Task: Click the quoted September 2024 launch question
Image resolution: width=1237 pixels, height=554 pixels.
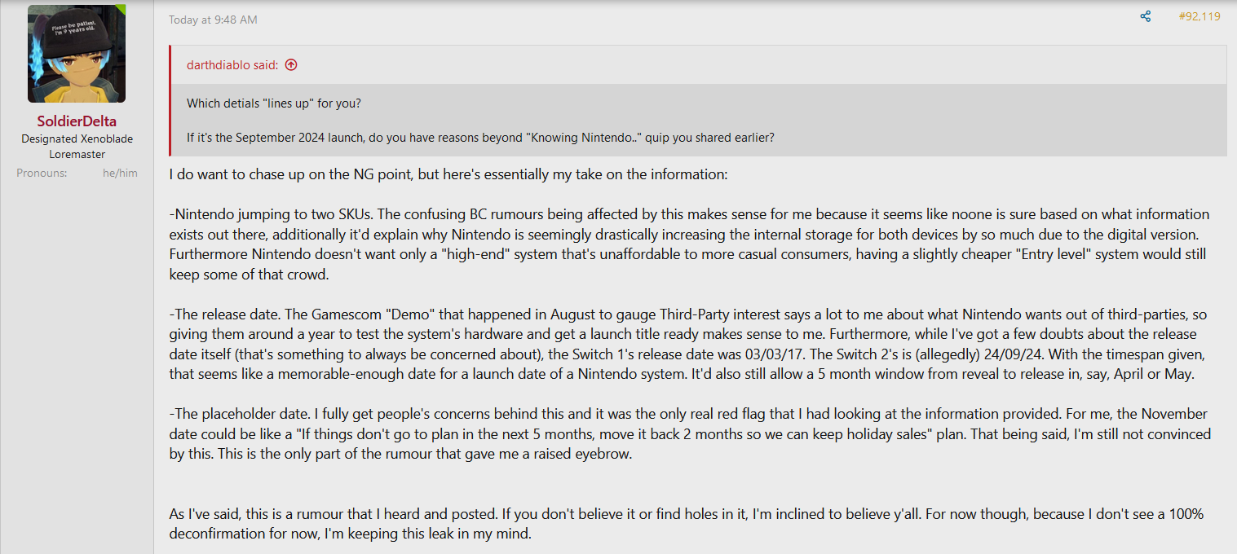Action: pos(480,138)
